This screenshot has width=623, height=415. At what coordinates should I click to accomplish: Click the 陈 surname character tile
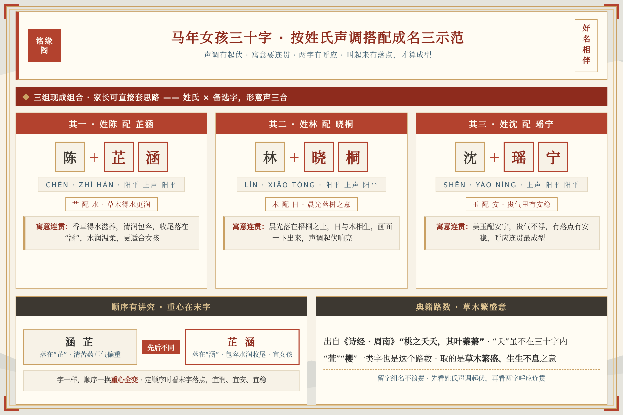pyautogui.click(x=70, y=157)
